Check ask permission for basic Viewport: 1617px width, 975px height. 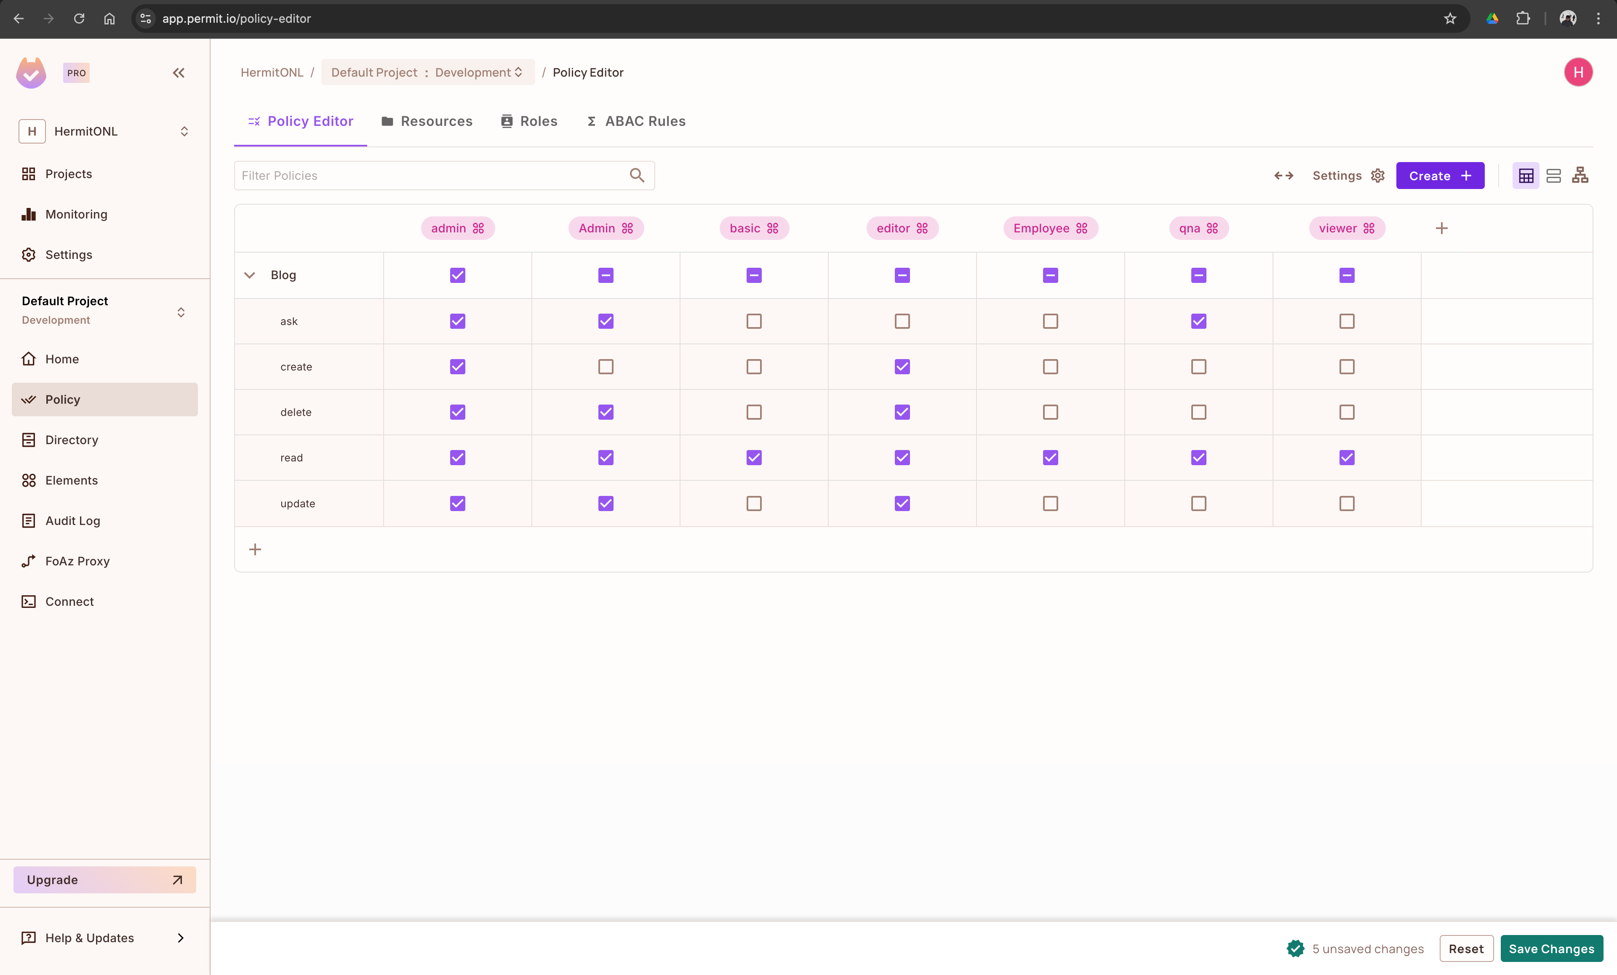coord(754,321)
